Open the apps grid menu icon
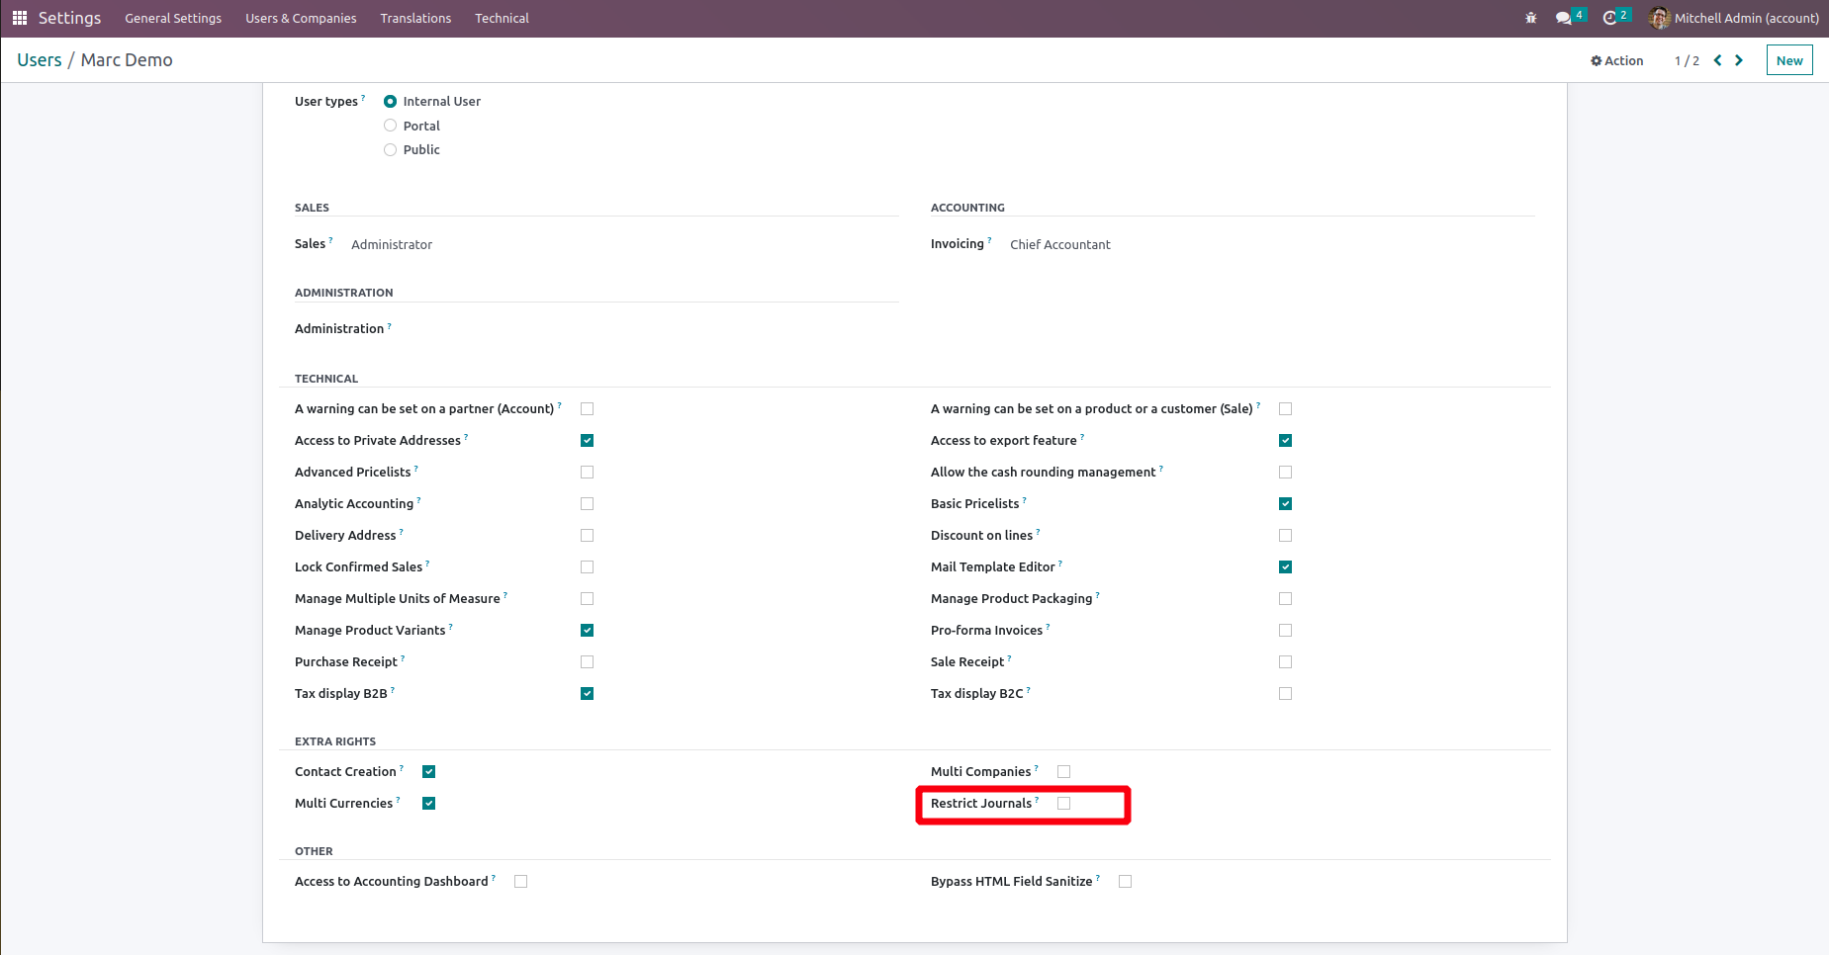 (x=19, y=18)
